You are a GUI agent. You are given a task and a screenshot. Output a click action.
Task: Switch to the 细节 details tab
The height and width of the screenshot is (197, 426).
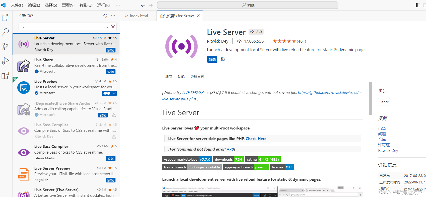pos(169,77)
